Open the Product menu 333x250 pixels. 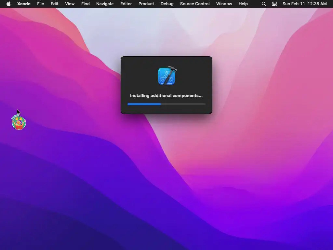146,4
